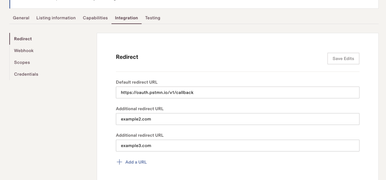386x180 pixels.
Task: Click the Redirect panel heading
Action: pos(127,57)
